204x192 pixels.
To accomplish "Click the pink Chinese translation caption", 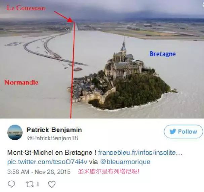I will [x=109, y=172].
